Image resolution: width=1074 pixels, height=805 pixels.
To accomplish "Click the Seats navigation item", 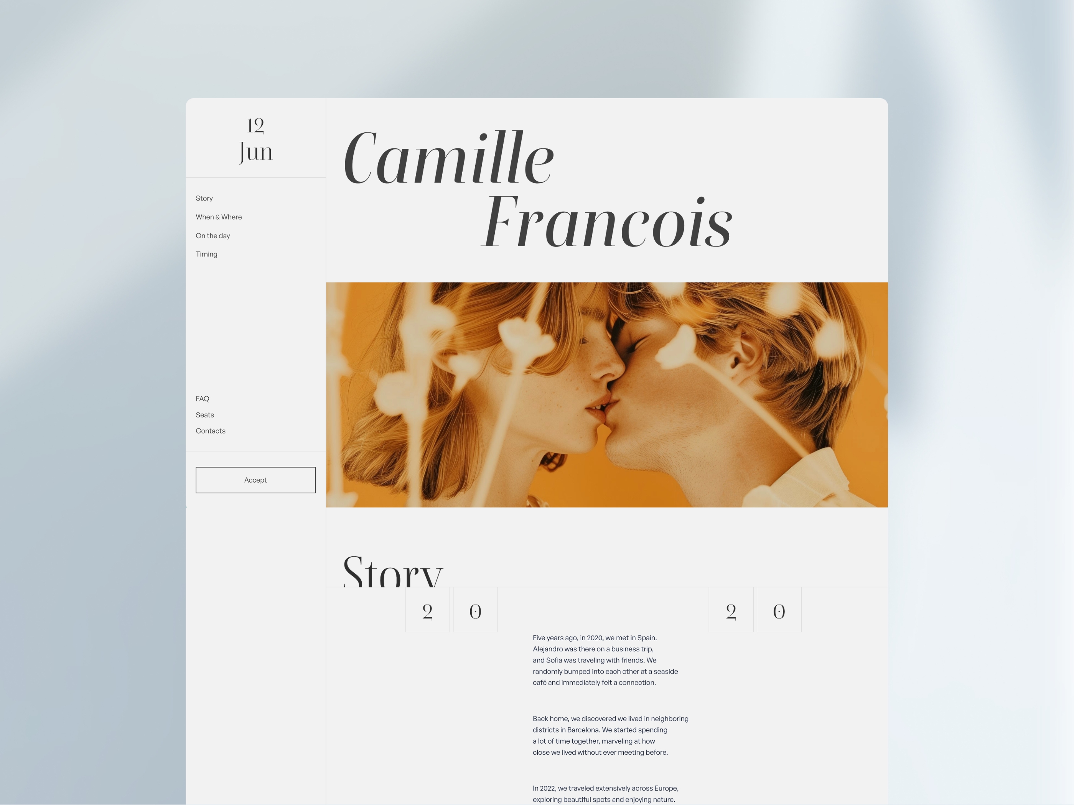I will (205, 414).
